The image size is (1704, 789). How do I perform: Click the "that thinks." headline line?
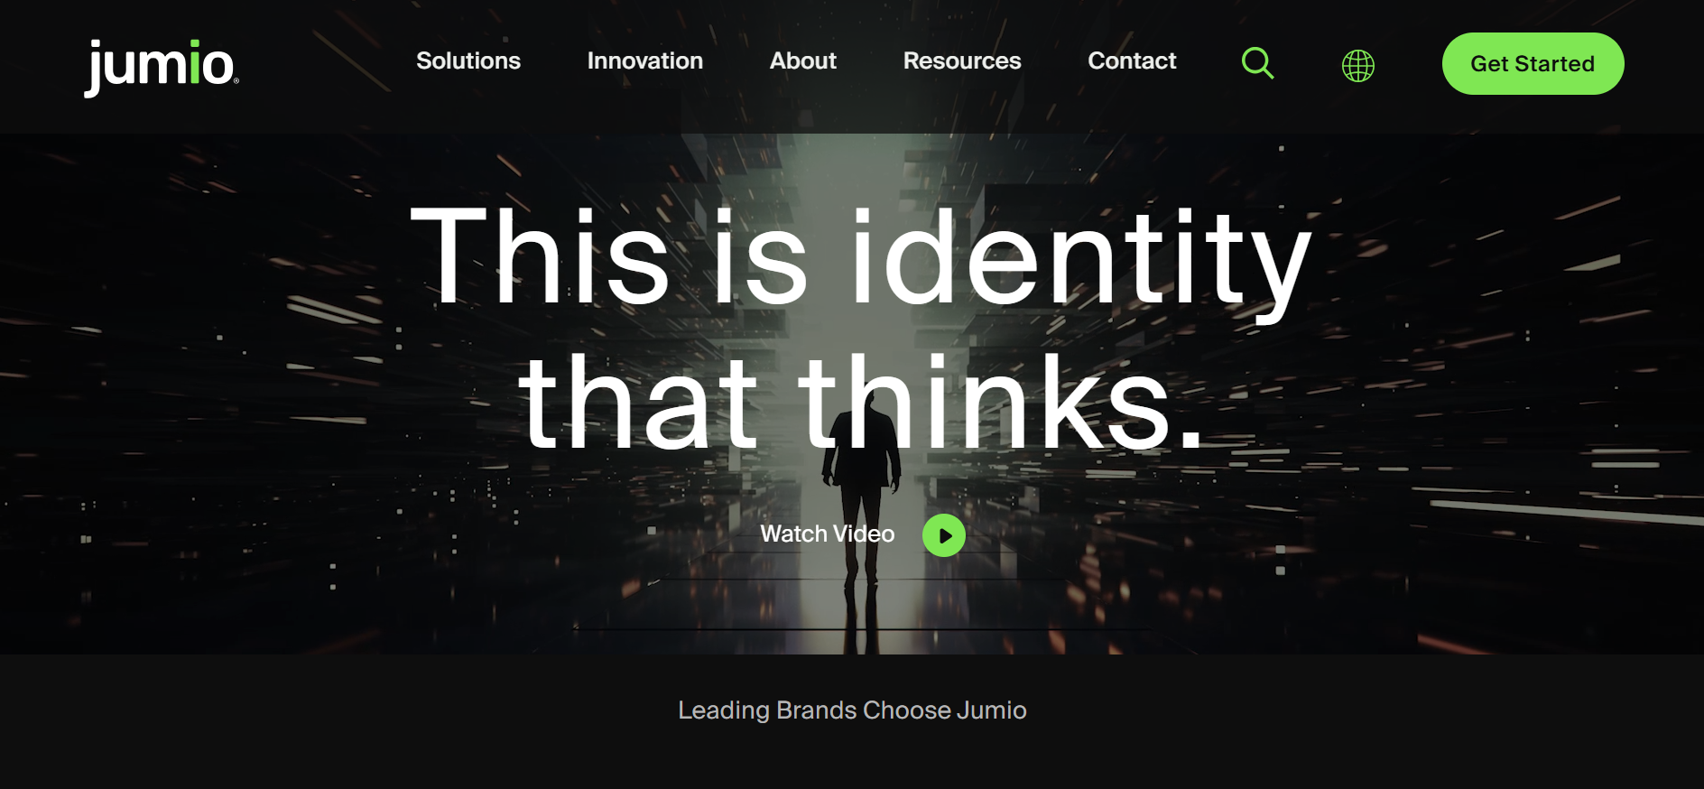point(860,404)
